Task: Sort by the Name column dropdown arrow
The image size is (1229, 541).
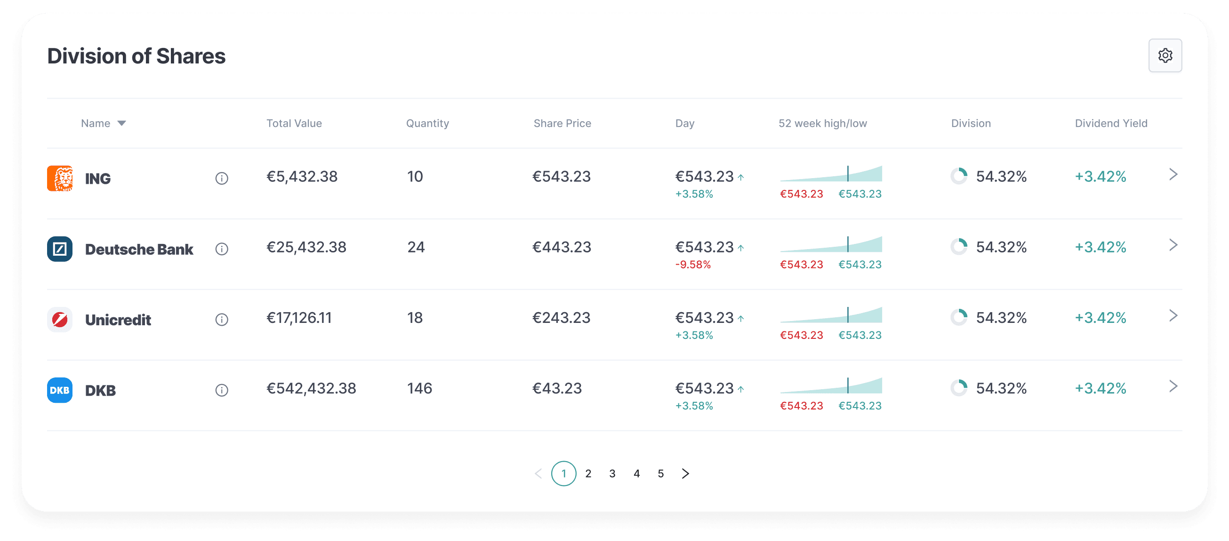Action: (121, 123)
